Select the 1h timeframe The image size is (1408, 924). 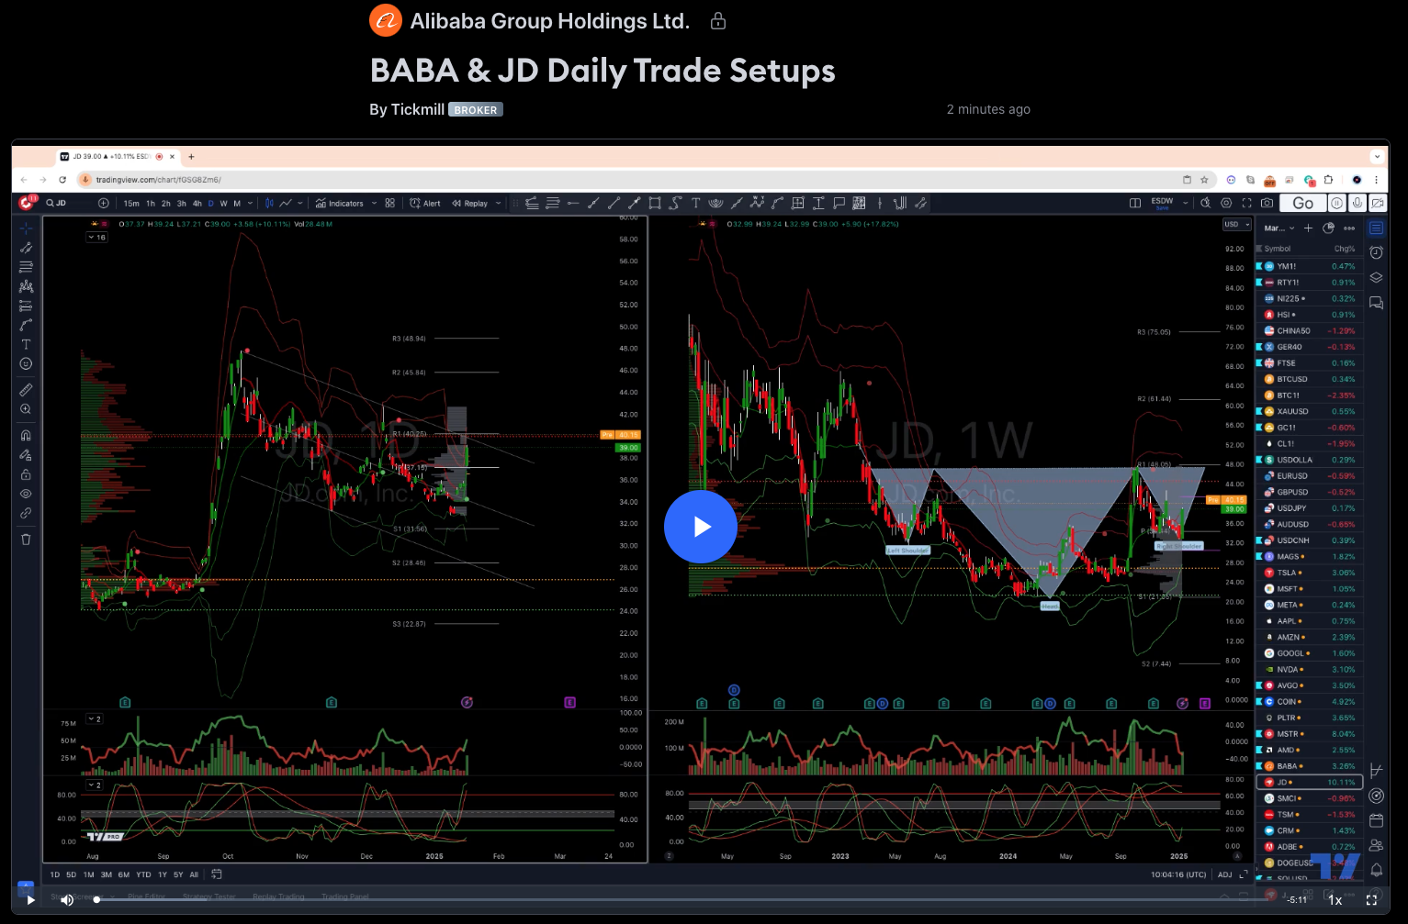(151, 204)
